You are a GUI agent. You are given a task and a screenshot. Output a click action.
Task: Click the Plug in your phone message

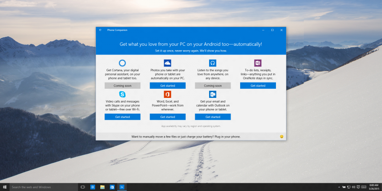point(186,137)
